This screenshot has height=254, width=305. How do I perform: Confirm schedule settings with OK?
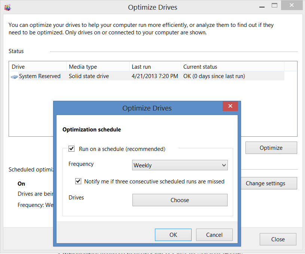click(x=173, y=235)
